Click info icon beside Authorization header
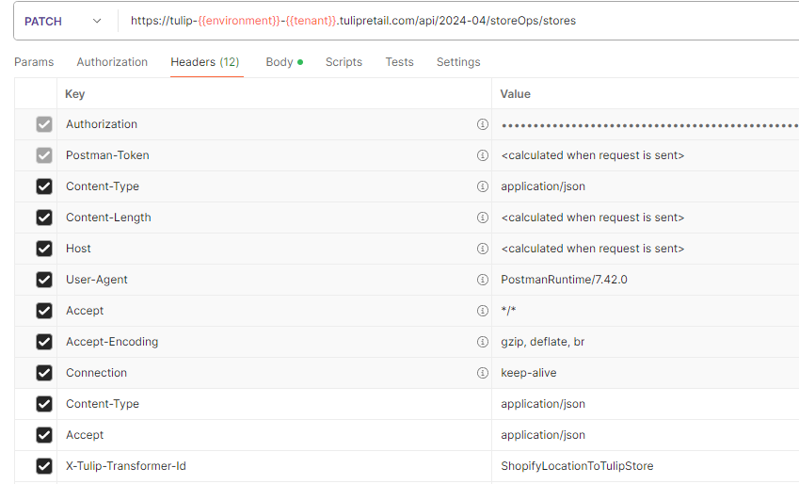Image resolution: width=799 pixels, height=484 pixels. (482, 124)
